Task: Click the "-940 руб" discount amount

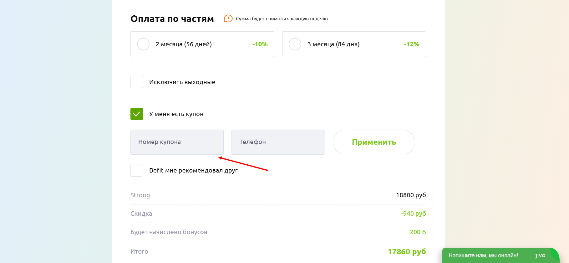Action: 413,214
